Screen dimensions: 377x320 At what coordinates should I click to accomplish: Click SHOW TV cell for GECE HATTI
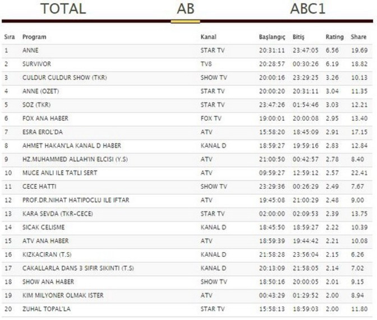point(214,186)
